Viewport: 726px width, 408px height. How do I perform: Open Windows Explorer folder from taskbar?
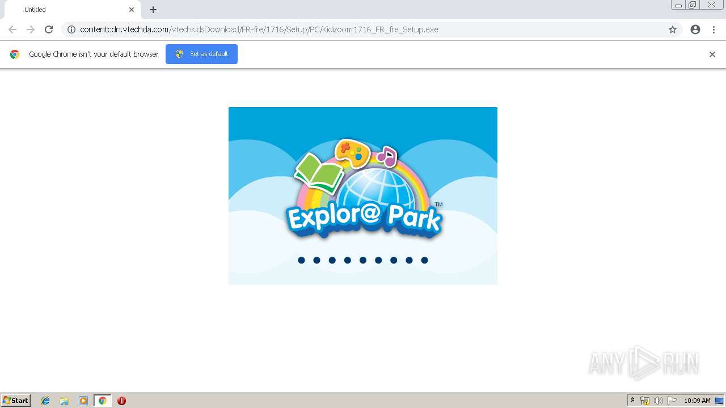64,401
